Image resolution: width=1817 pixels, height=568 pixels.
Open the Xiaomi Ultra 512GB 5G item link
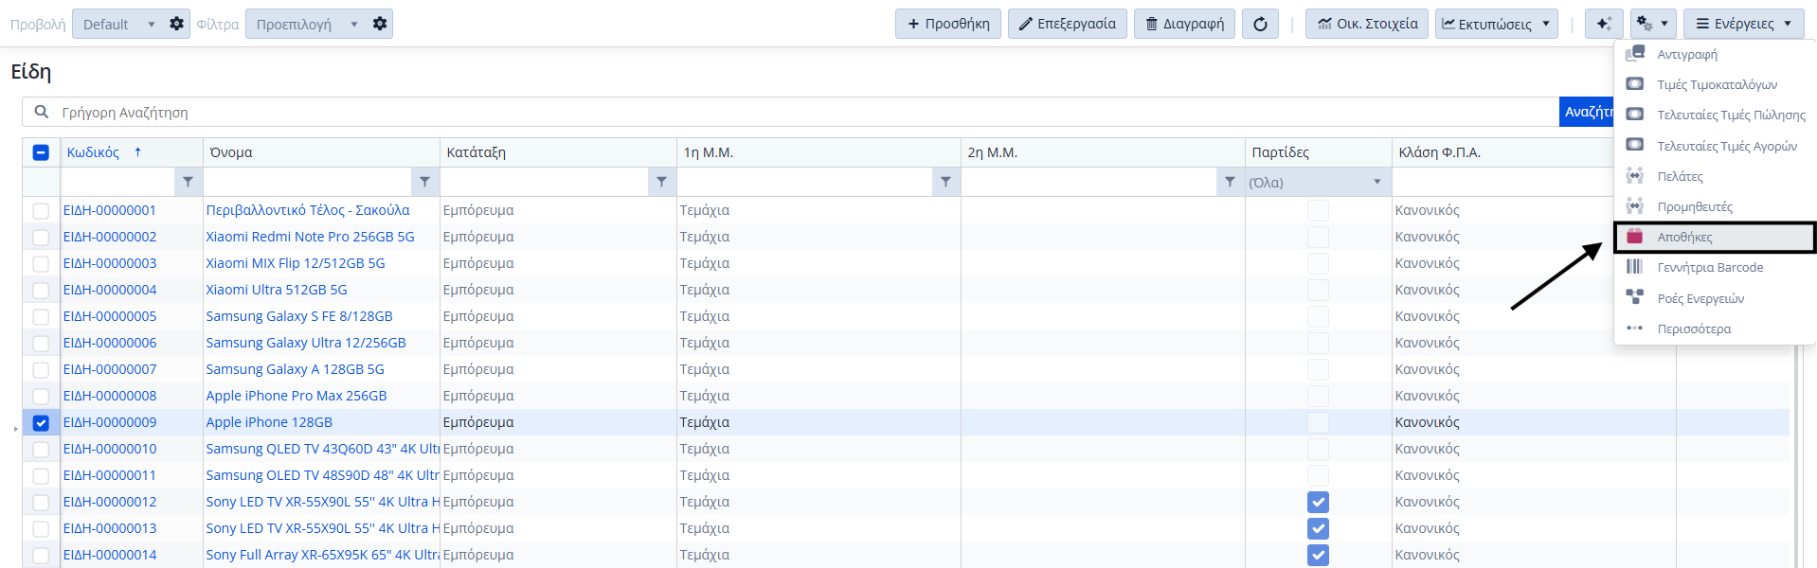click(x=277, y=290)
